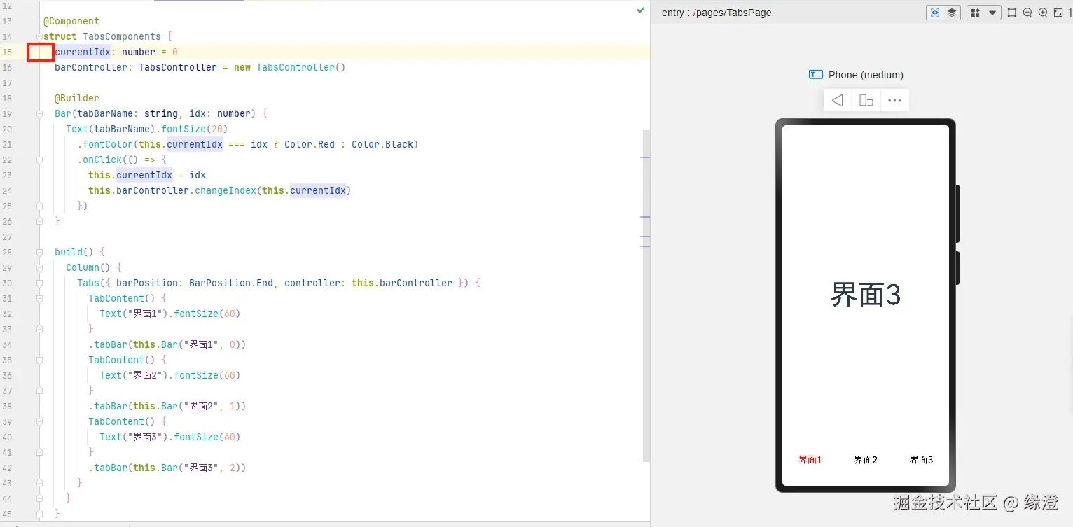The height and width of the screenshot is (527, 1073).
Task: Click Text("界面2") on line 36
Action: click(x=133, y=375)
